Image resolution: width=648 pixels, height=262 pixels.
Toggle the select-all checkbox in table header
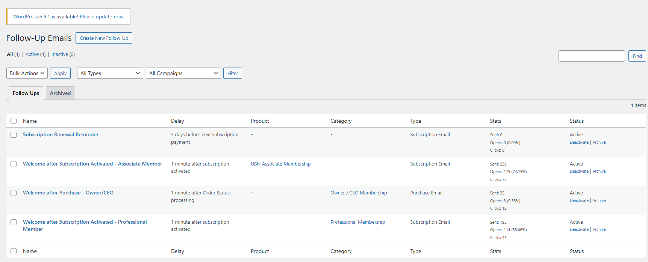[14, 121]
